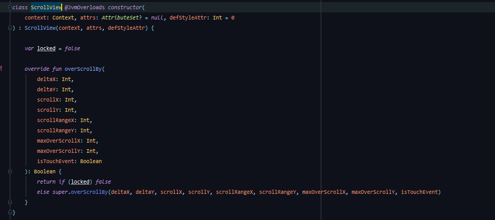Click the 'fun' keyword
Image resolution: width=495 pixels, height=220 pixels.
click(x=57, y=69)
